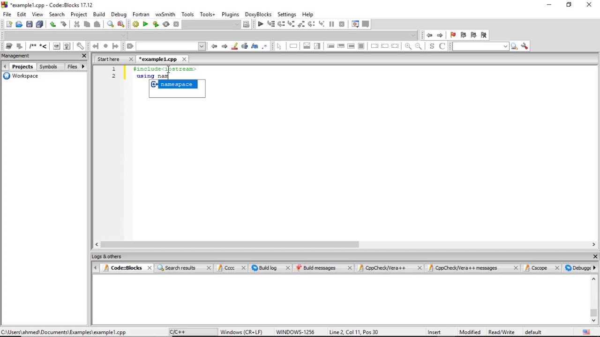
Task: Click the Clear all bookmarks flag icon
Action: click(484, 35)
